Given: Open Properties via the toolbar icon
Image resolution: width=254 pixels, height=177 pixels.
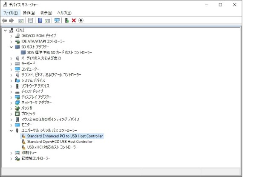Looking at the screenshot, I should (30, 20).
